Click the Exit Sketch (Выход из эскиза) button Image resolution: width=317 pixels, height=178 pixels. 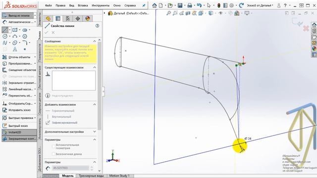pyautogui.click(x=18, y=15)
